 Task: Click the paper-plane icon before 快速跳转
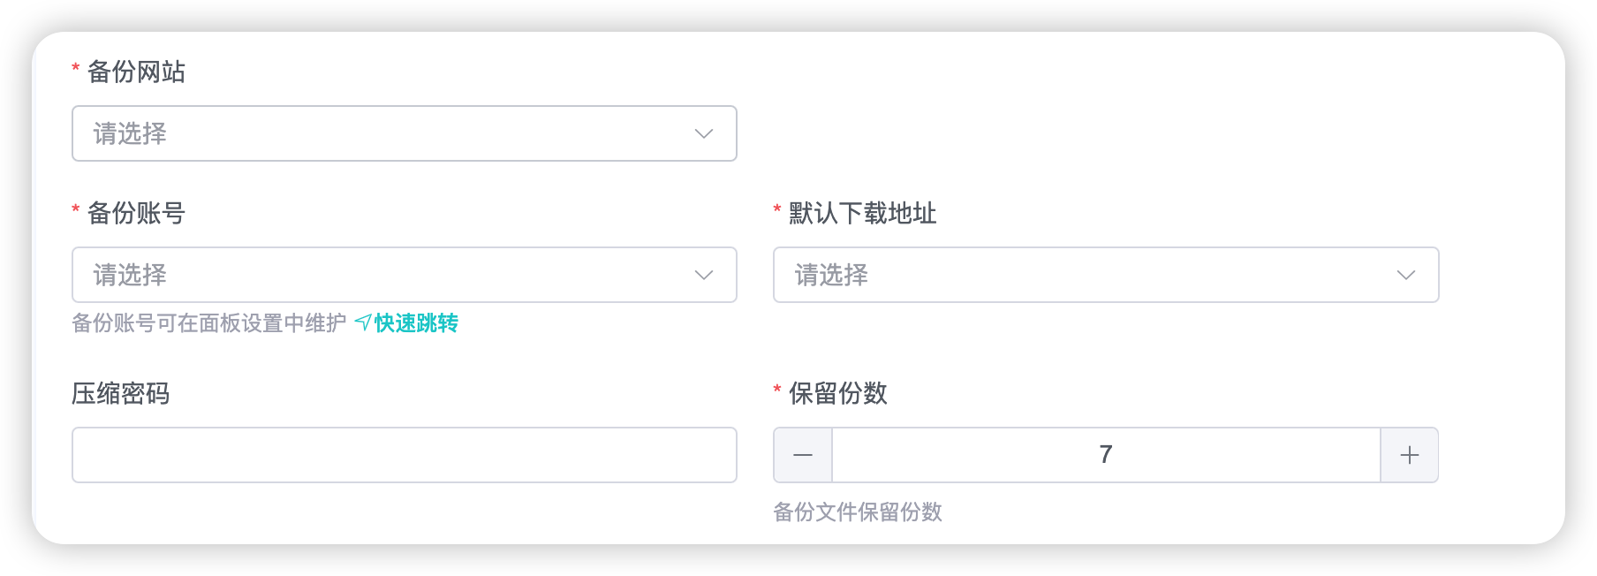(x=363, y=323)
